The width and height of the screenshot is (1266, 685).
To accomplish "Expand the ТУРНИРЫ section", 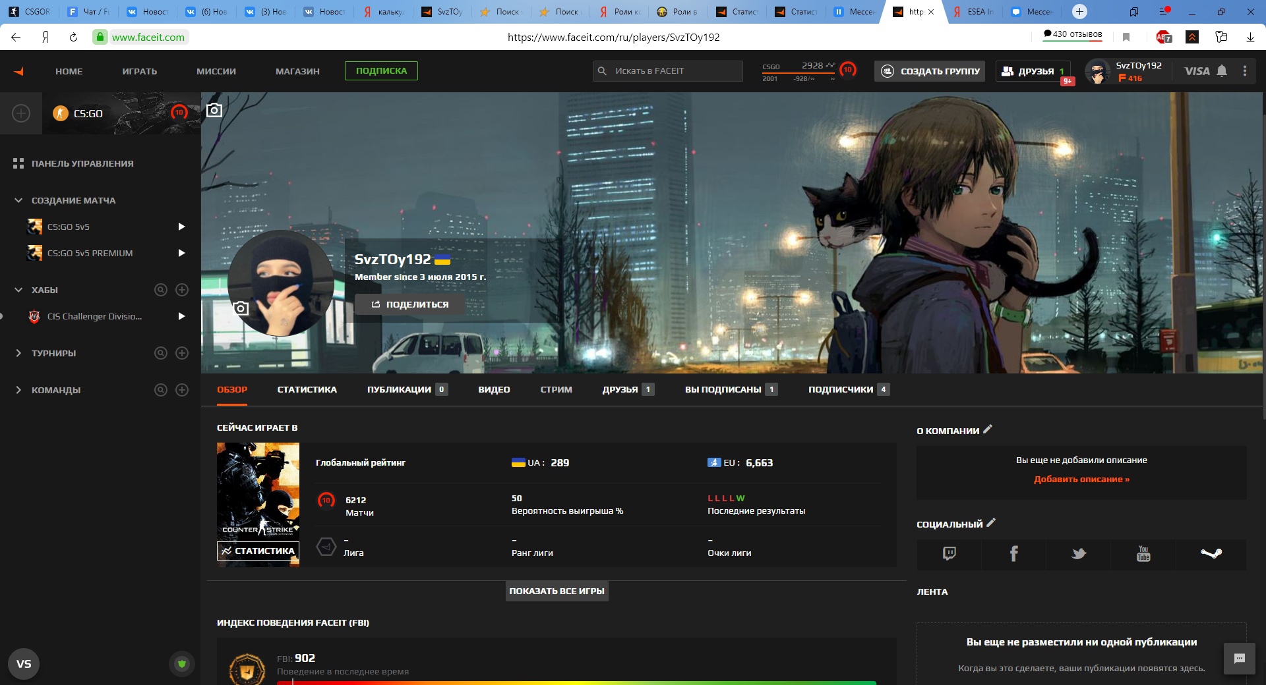I will [x=18, y=353].
